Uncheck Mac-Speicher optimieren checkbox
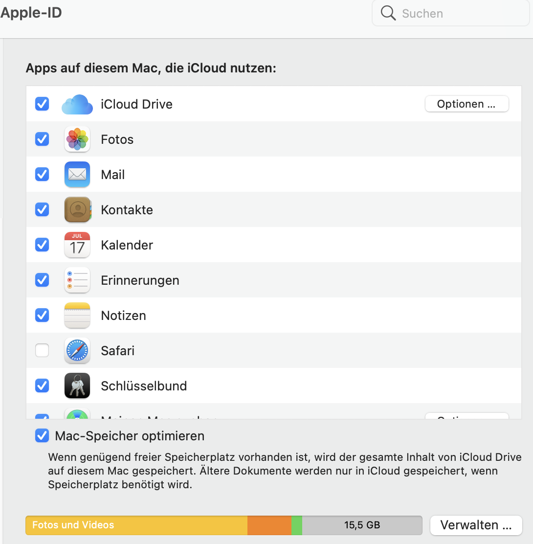Screen dimensions: 533x544 coord(42,435)
